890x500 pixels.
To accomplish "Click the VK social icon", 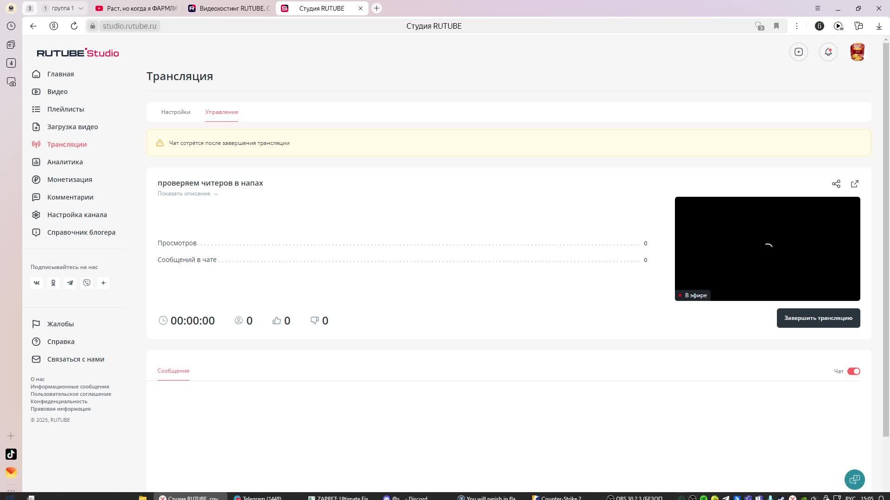I will point(37,283).
